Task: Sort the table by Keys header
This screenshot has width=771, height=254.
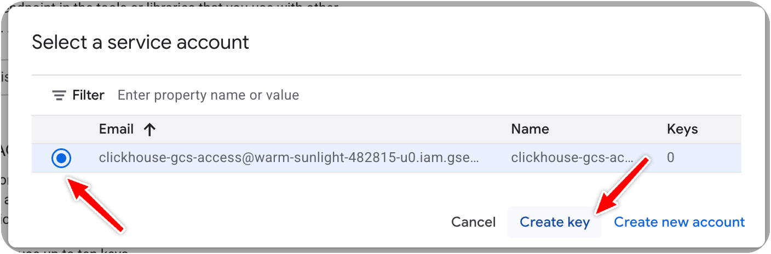Action: point(682,129)
